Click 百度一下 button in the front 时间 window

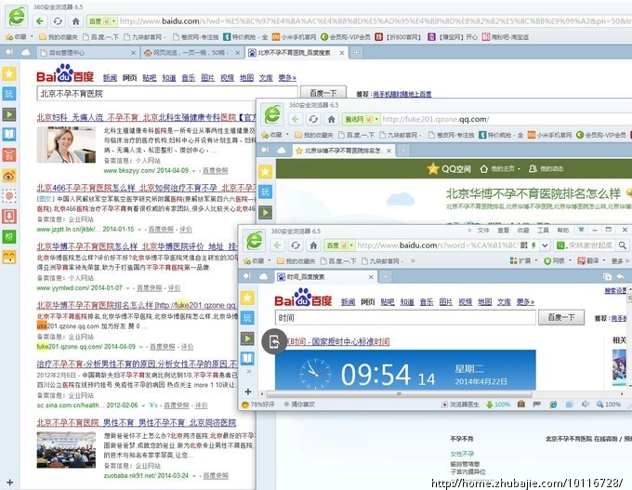[560, 317]
